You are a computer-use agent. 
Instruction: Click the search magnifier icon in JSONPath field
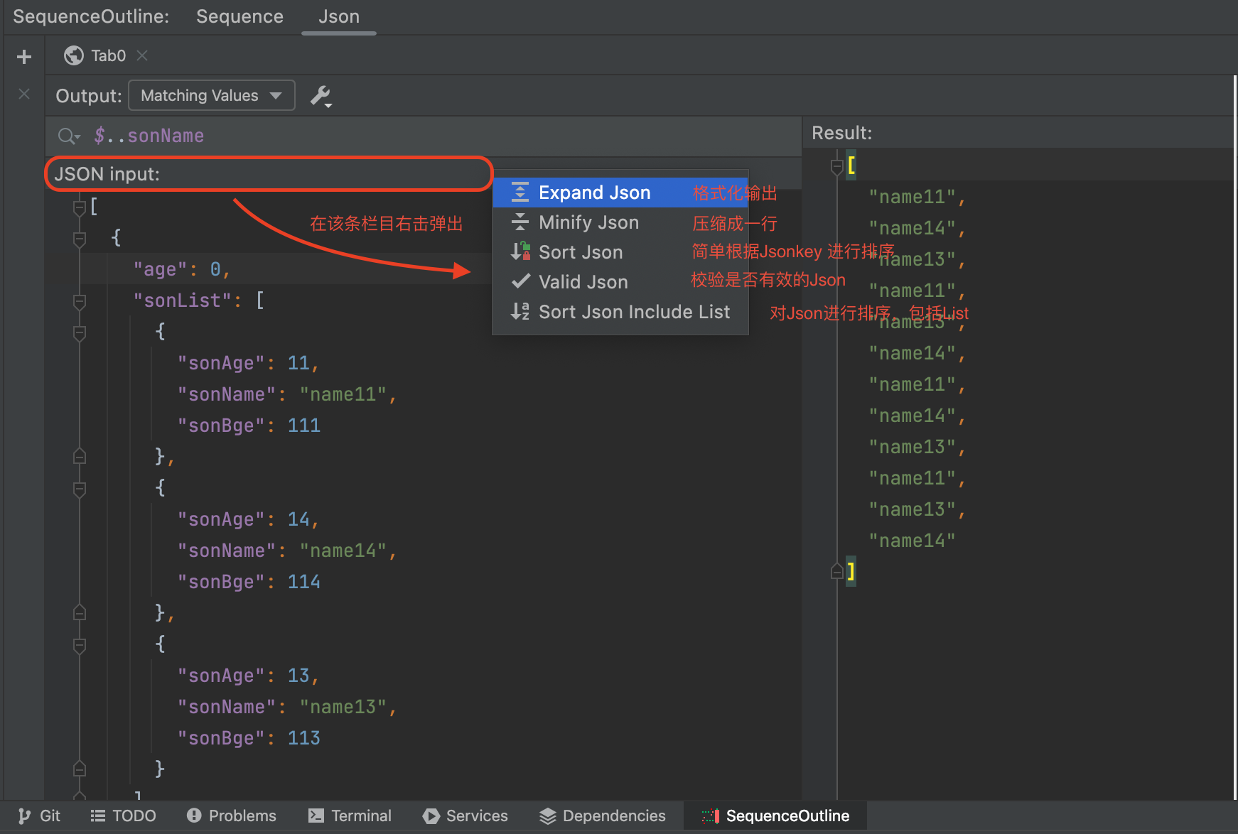(69, 136)
